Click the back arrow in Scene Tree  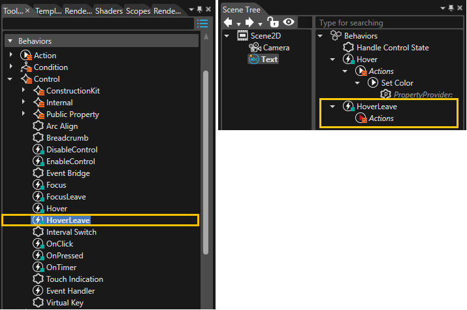point(228,22)
